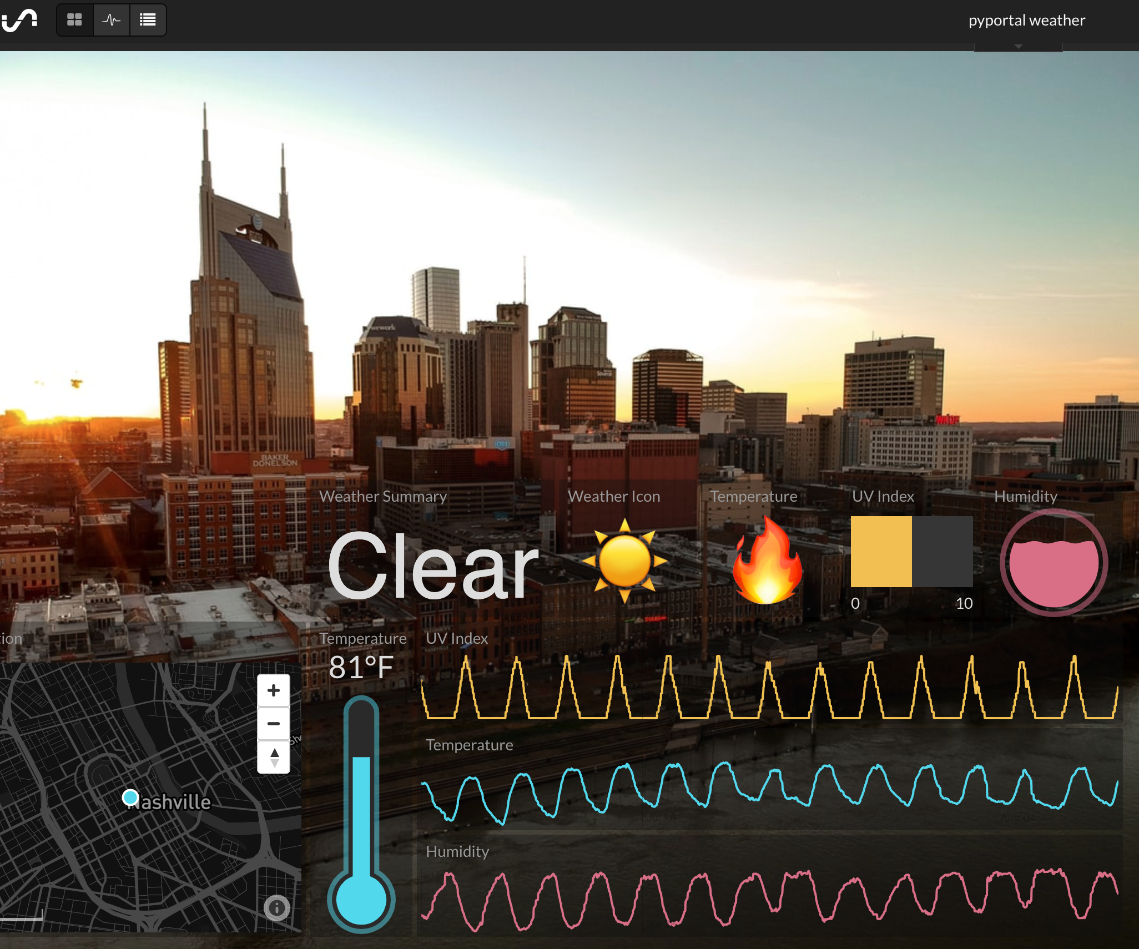
Task: Open the dashboard options dropdown arrow
Action: click(1019, 46)
